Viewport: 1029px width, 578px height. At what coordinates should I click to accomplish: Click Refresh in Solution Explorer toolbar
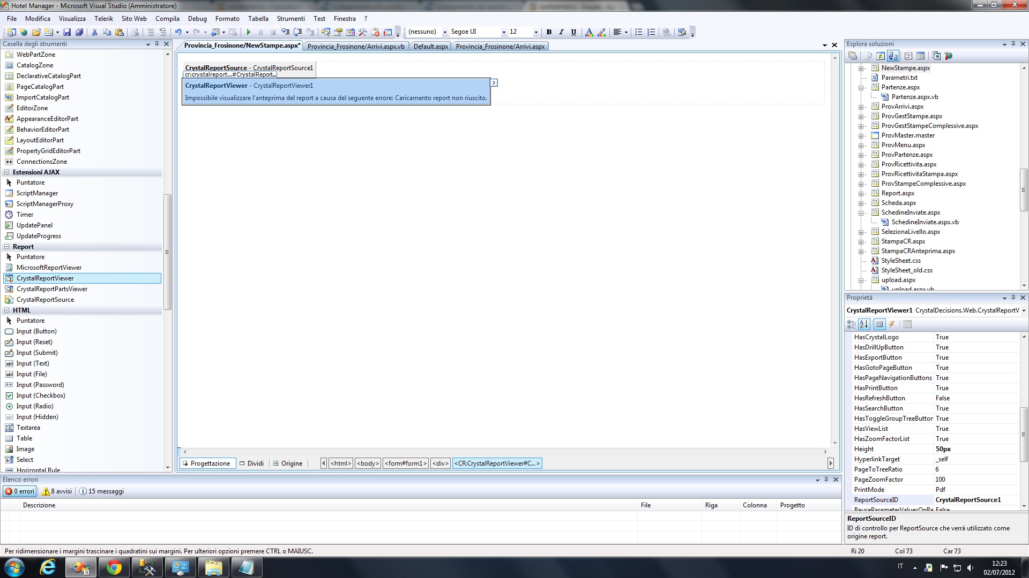[880, 56]
